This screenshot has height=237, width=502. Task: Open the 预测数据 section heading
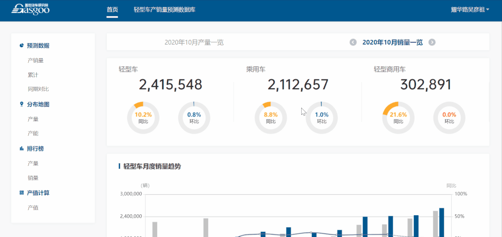click(x=39, y=46)
